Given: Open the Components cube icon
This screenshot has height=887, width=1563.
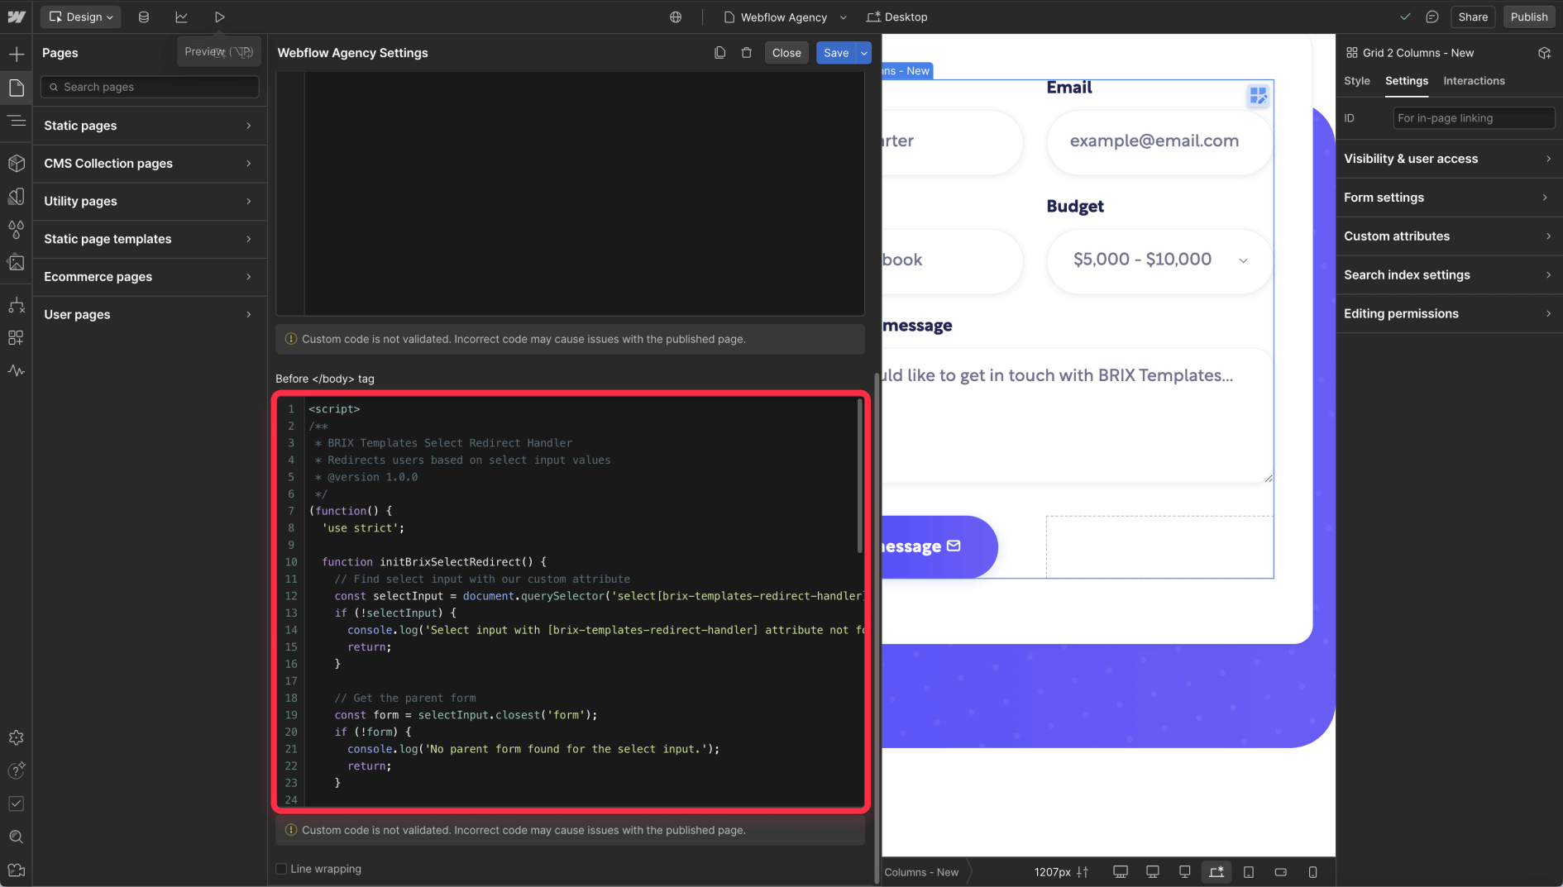Looking at the screenshot, I should (x=17, y=163).
